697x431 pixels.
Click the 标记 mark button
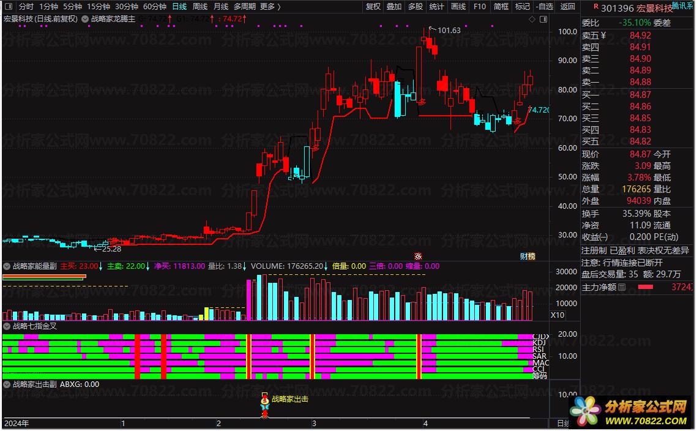pos(523,7)
